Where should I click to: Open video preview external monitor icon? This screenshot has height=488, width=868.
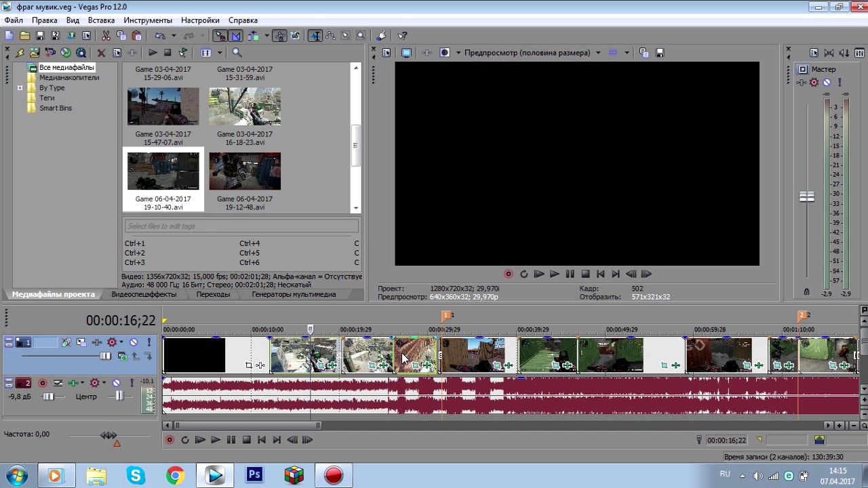coord(406,52)
